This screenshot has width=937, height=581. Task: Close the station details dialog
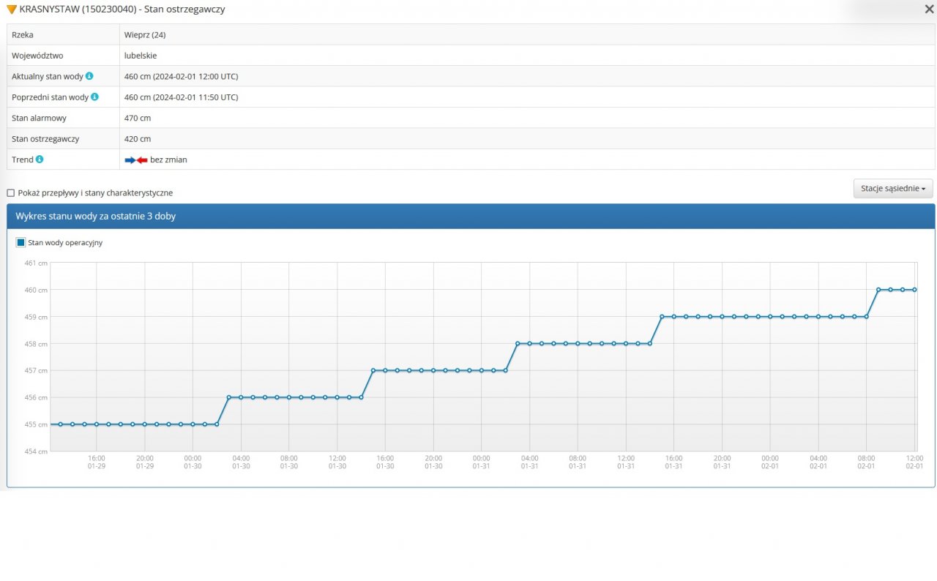point(929,9)
